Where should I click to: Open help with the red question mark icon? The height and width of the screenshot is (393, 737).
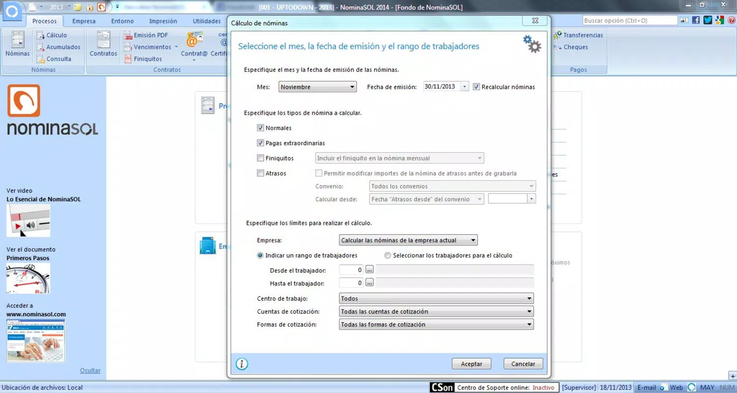[732, 20]
